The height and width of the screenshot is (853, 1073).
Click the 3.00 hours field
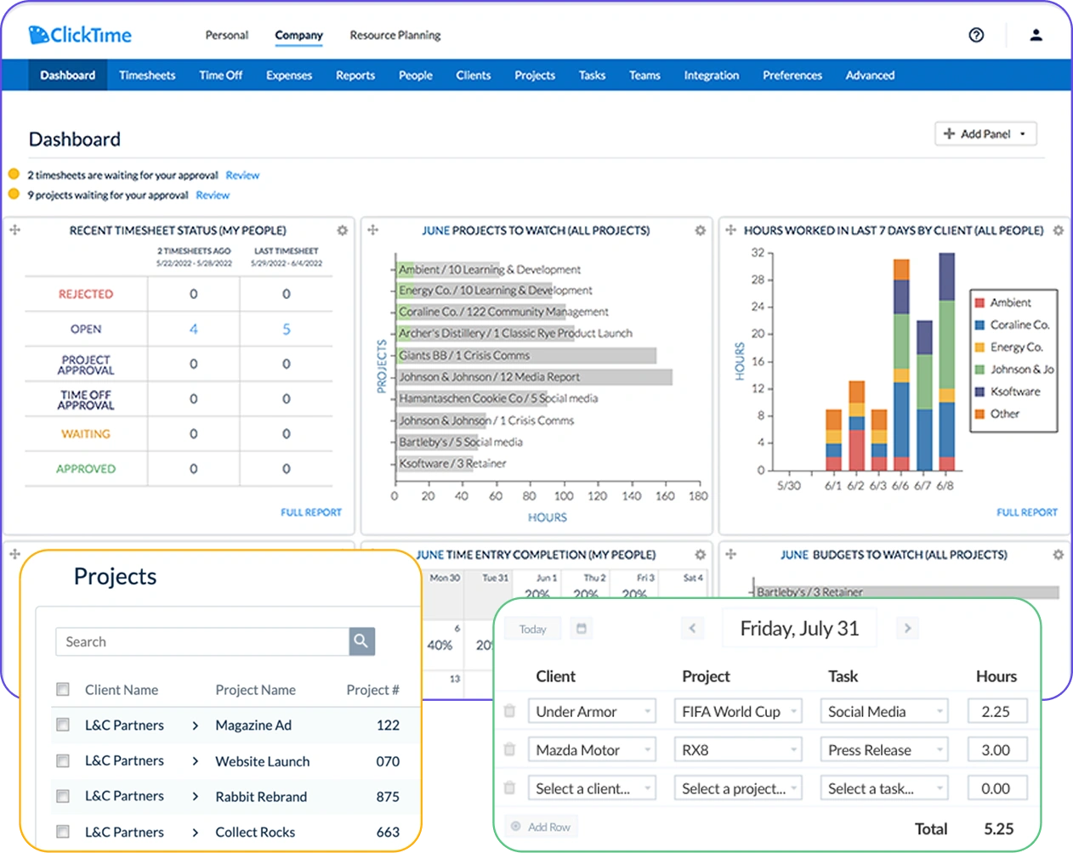pos(996,749)
